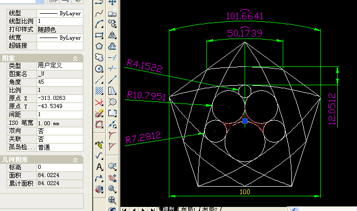The image size is (357, 211).
Task: Select the Rotate tool
Action: pyautogui.click(x=112, y=24)
